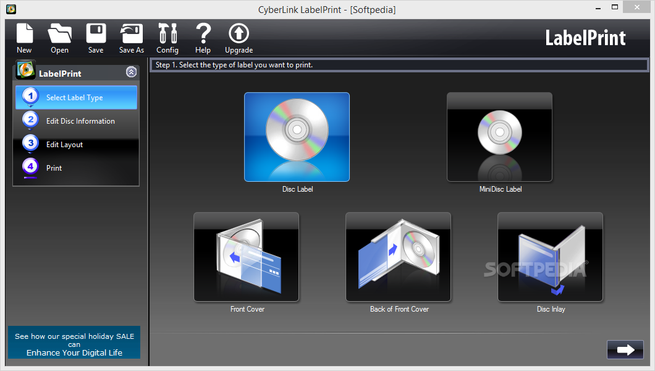This screenshot has width=655, height=371.
Task: Click the Disc Inlay caption text
Action: (551, 309)
